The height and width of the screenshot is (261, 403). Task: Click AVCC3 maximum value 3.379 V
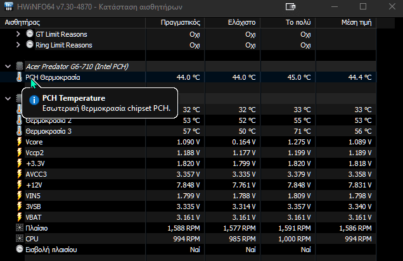299,174
